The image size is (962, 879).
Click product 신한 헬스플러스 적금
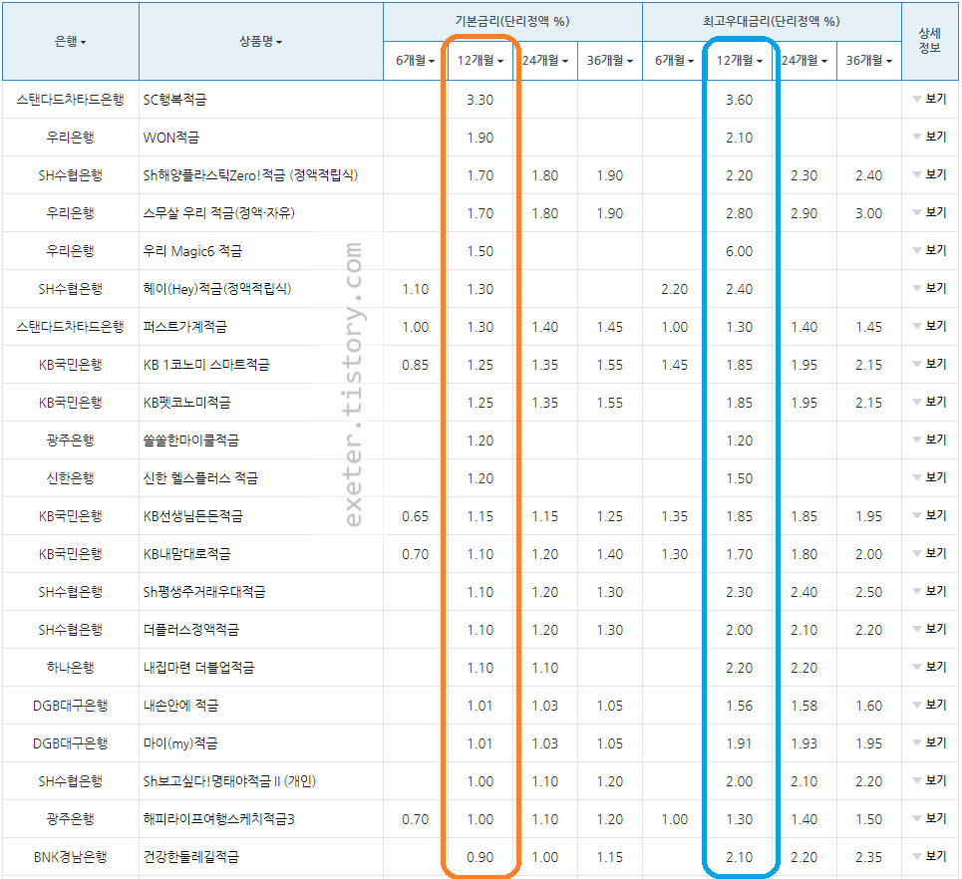[200, 478]
